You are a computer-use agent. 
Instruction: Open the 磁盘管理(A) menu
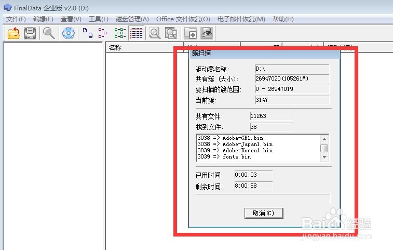pos(132,19)
